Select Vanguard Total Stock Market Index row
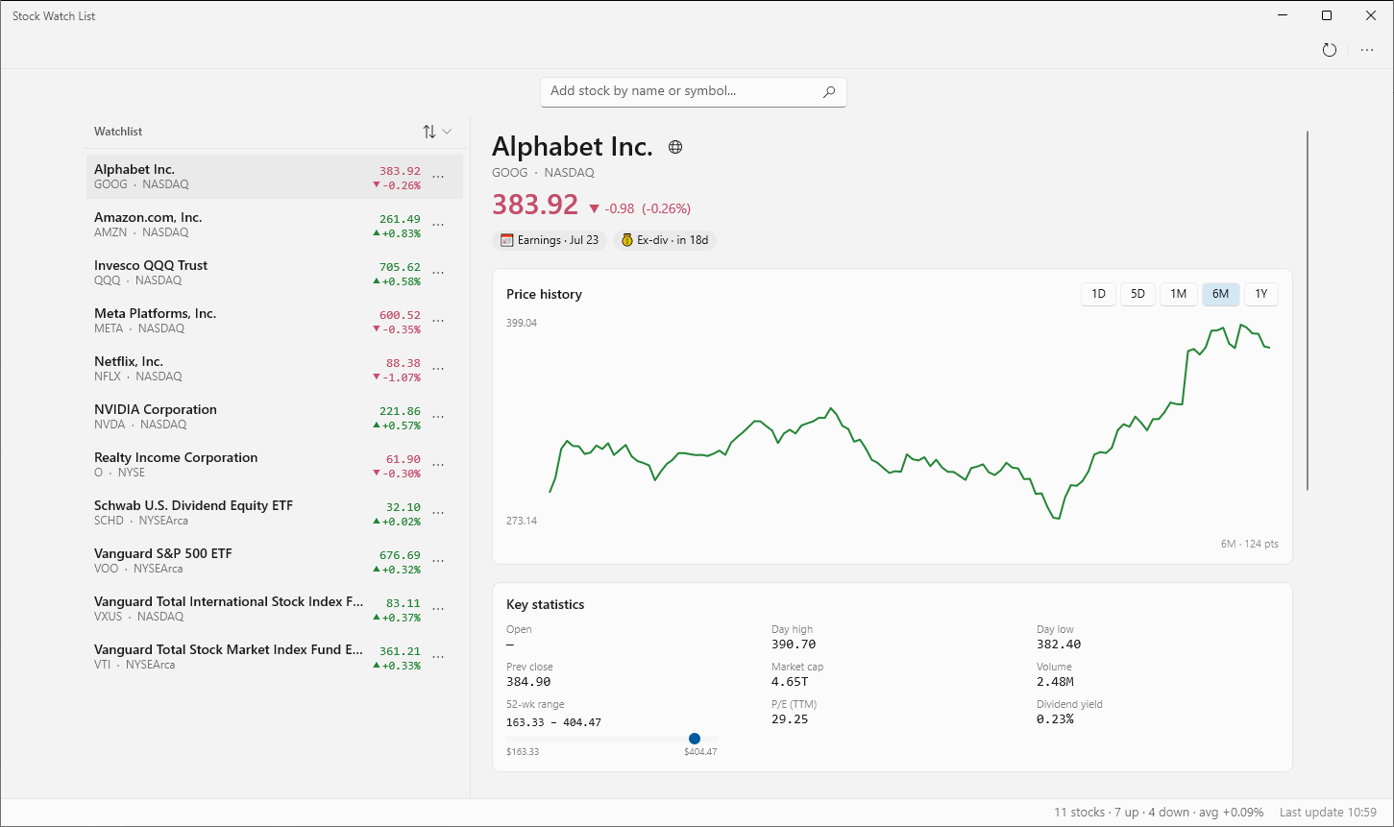 pos(275,657)
